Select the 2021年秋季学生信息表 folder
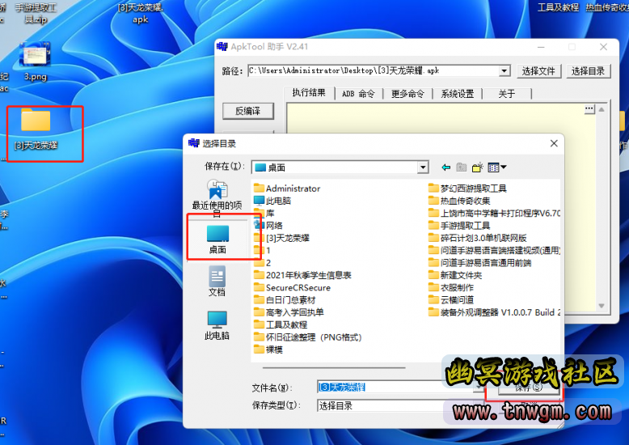Viewport: 629px width, 445px height. click(302, 276)
